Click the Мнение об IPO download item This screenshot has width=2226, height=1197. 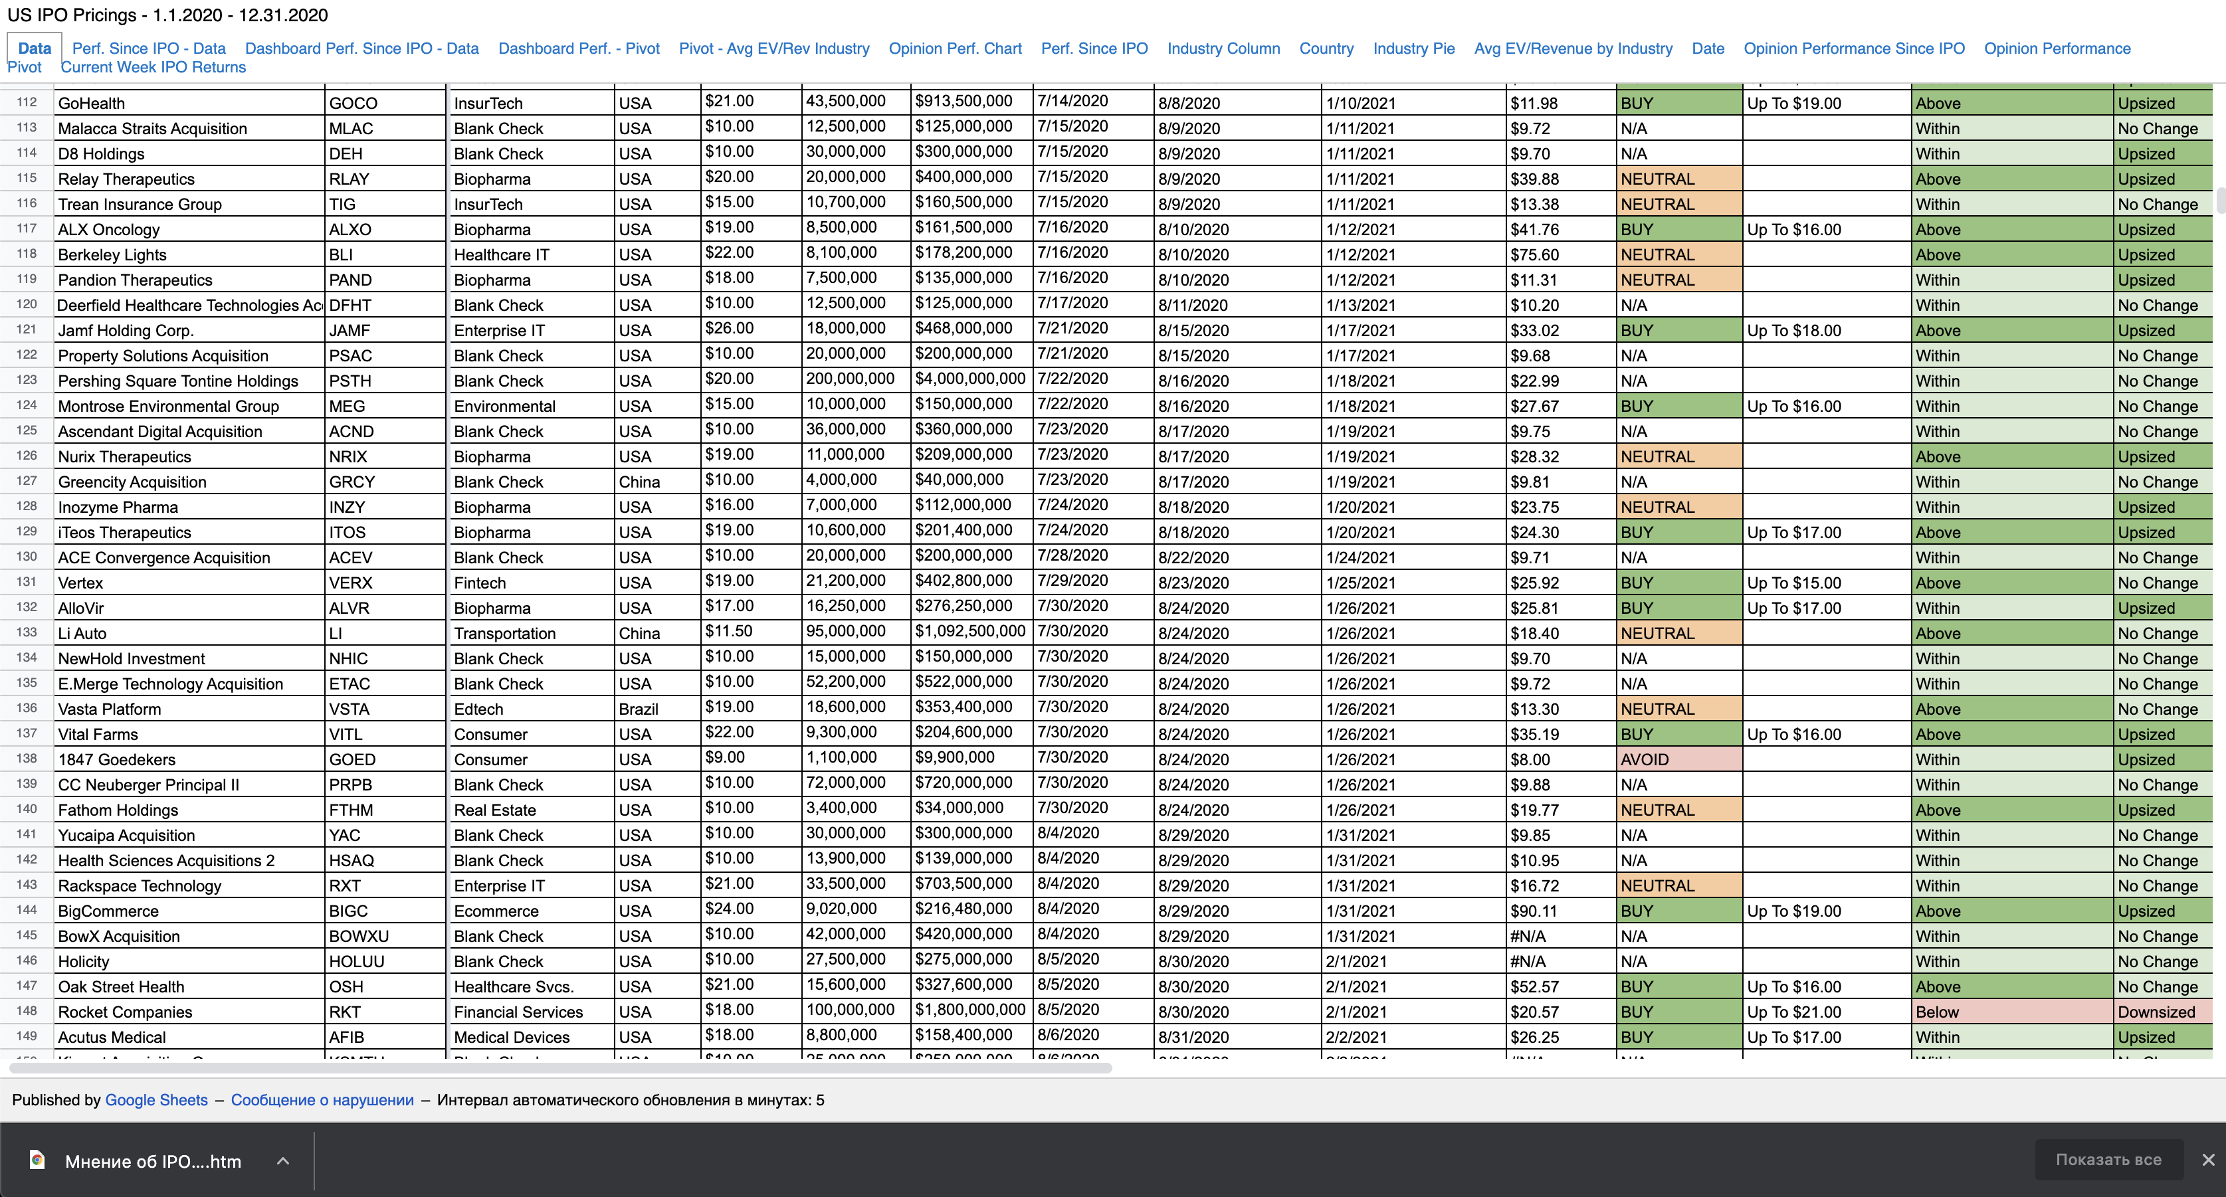pyautogui.click(x=153, y=1160)
